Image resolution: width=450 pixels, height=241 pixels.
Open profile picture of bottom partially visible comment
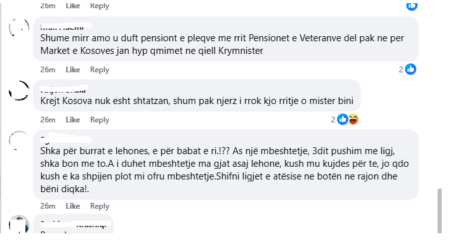pos(19,224)
